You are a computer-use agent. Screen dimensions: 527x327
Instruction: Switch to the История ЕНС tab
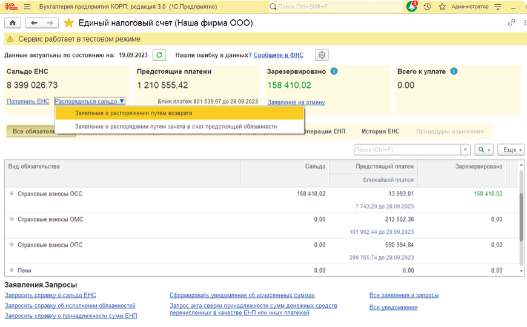pyautogui.click(x=380, y=131)
